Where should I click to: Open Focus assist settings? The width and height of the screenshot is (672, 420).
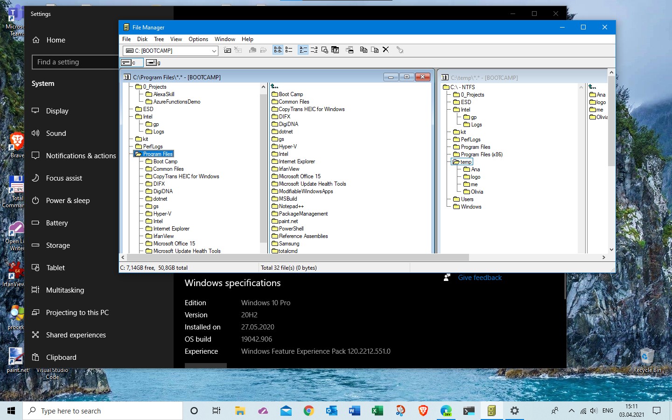point(64,178)
